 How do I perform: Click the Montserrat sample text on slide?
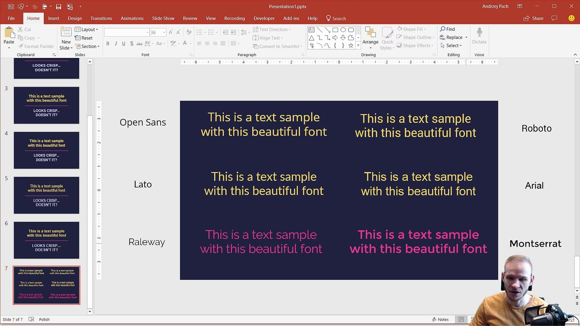pos(418,241)
